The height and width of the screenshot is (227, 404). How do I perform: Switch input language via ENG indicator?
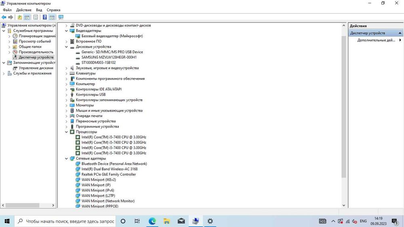click(x=363, y=221)
